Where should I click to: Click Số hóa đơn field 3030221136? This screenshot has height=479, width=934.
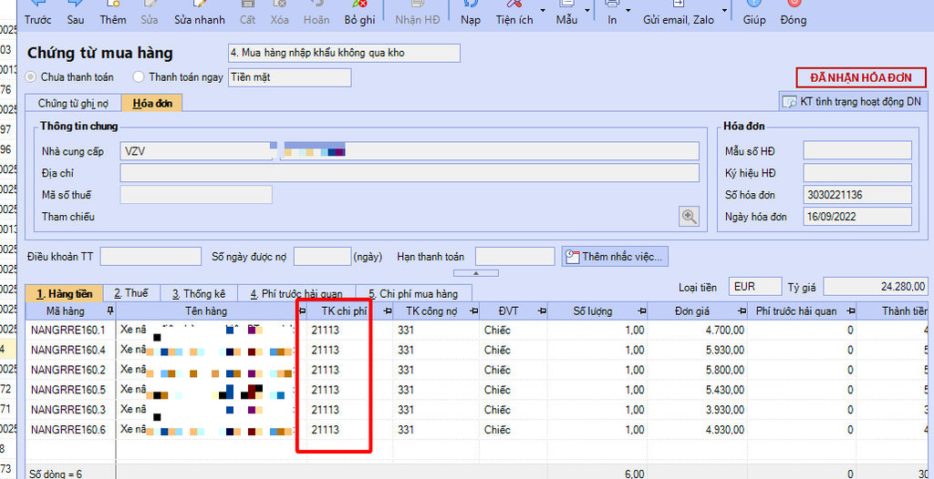tap(857, 195)
